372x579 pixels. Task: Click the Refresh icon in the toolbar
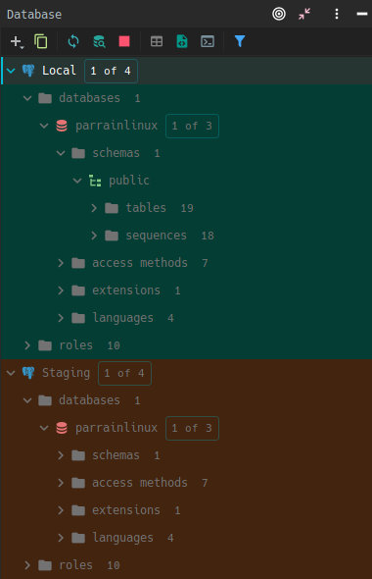pyautogui.click(x=73, y=41)
